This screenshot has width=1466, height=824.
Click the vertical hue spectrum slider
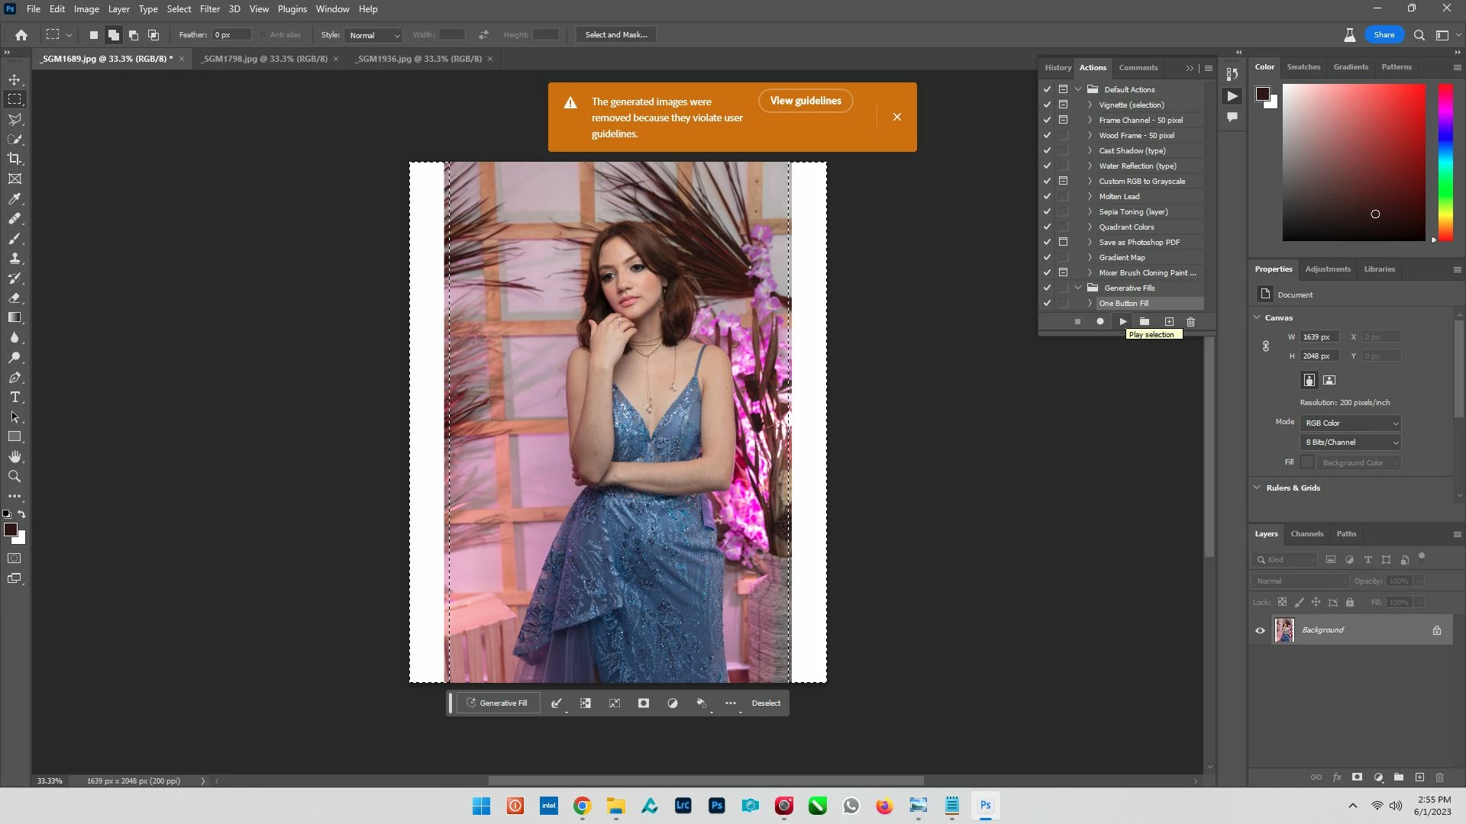(x=1445, y=162)
